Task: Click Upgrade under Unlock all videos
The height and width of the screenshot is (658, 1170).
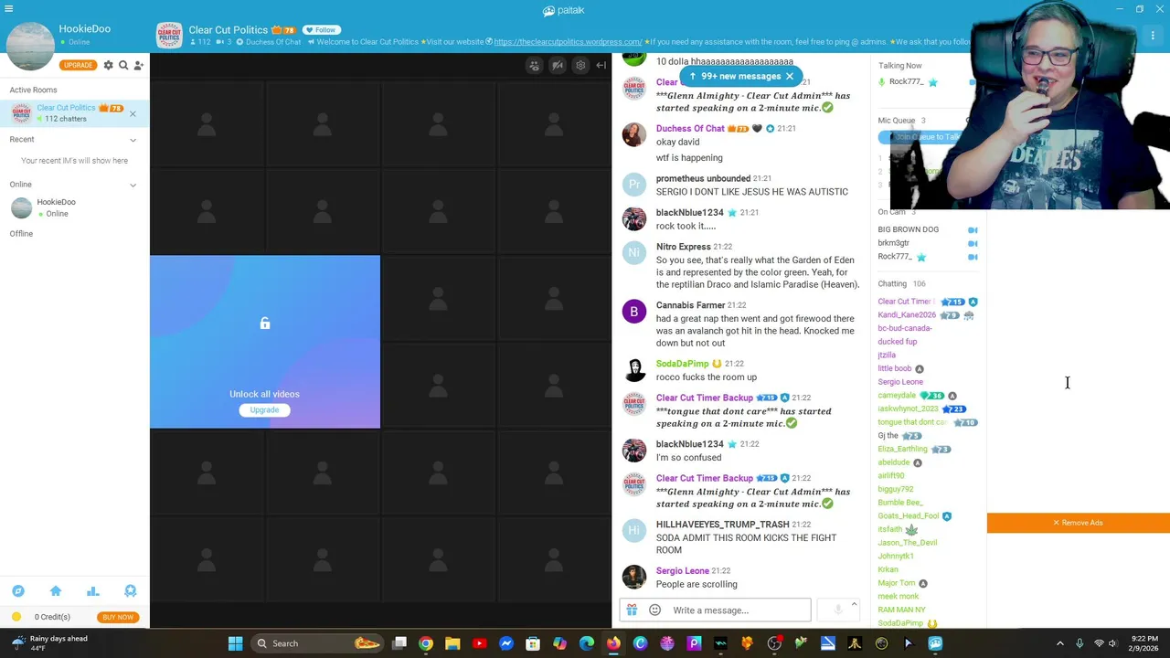Action: click(264, 410)
